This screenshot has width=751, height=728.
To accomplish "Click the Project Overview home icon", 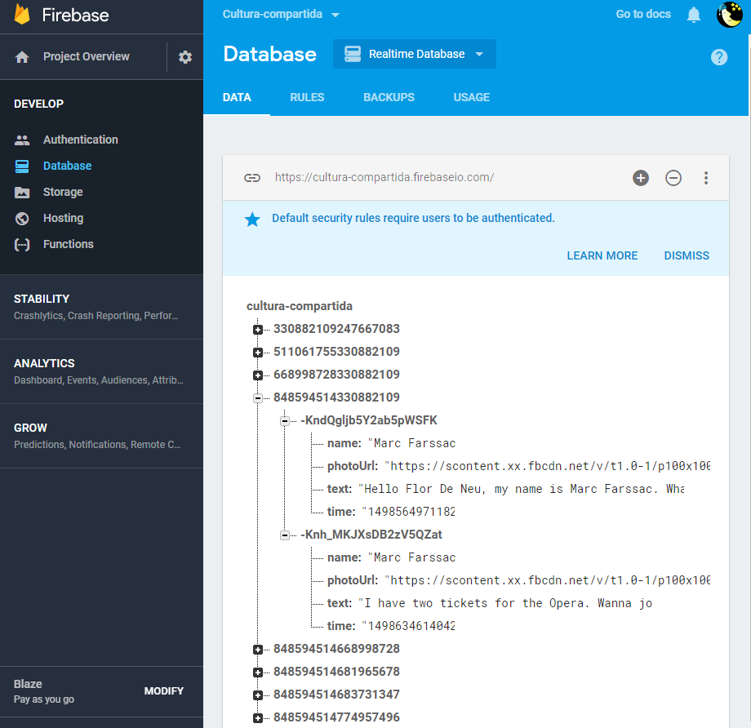I will pyautogui.click(x=22, y=57).
